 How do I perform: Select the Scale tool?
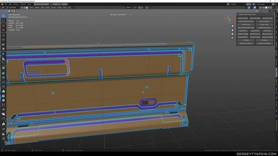tap(3, 44)
